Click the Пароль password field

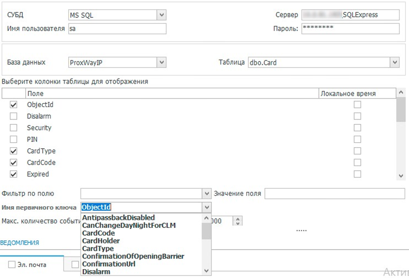(x=350, y=29)
